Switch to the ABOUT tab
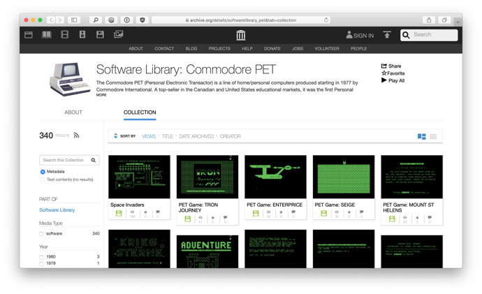 (x=73, y=112)
